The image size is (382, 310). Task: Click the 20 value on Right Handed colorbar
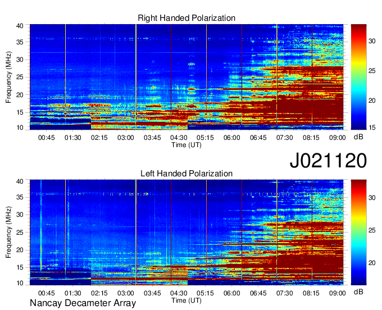372,101
